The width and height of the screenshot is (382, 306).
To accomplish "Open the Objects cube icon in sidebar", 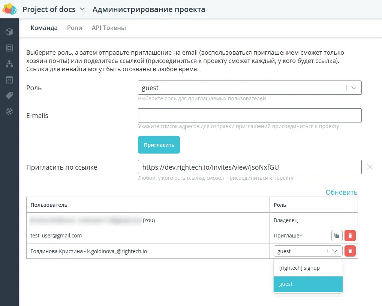I will tap(9, 31).
